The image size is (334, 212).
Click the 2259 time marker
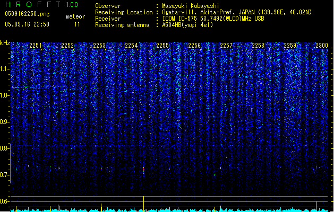pyautogui.click(x=290, y=46)
